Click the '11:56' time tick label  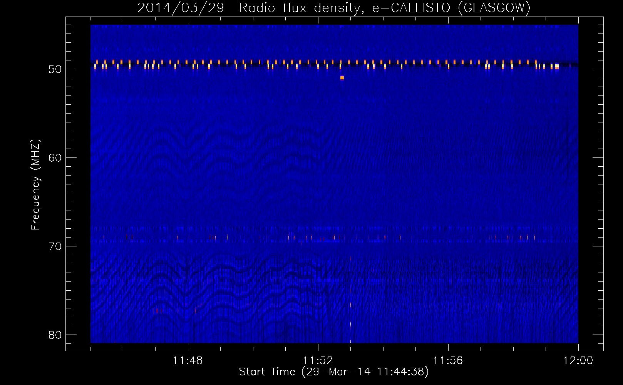click(x=448, y=361)
